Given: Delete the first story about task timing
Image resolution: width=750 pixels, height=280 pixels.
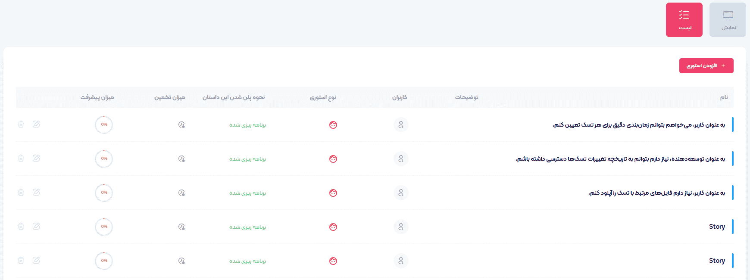Looking at the screenshot, I should tap(21, 124).
